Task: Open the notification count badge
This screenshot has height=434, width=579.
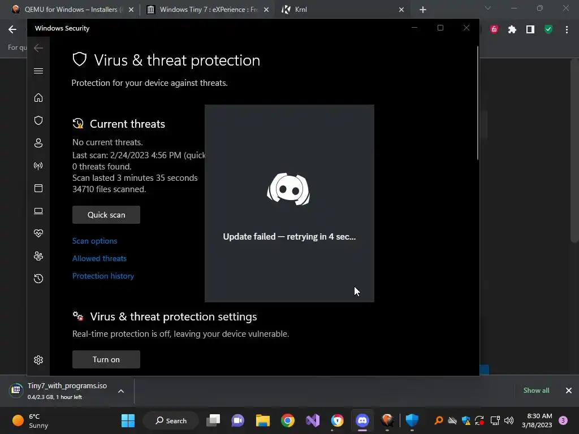Action: (x=563, y=420)
